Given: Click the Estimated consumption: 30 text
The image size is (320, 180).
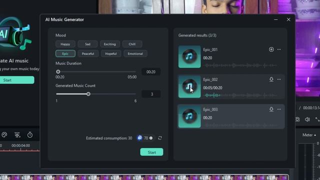Looking at the screenshot, I should [x=109, y=138].
